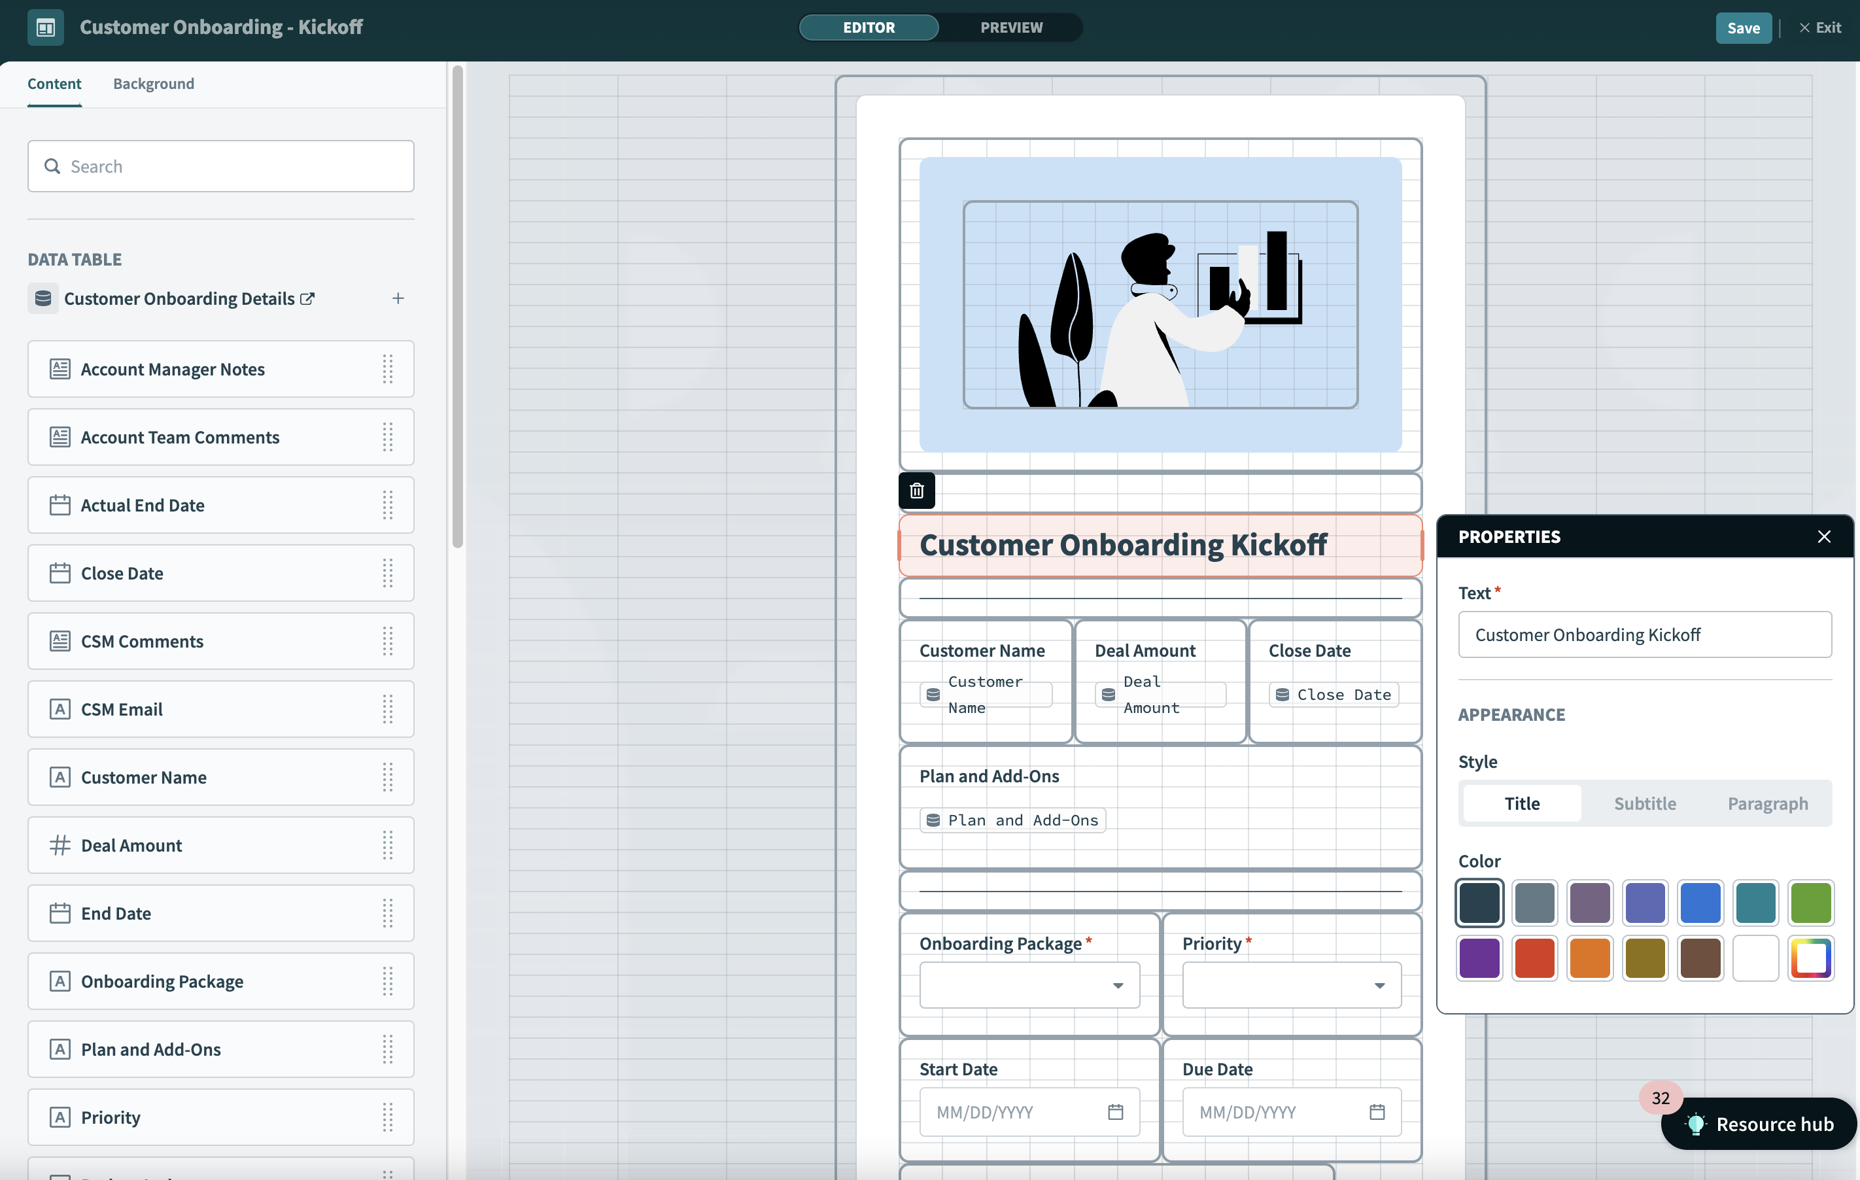This screenshot has width=1860, height=1180.
Task: Click Exit in the top bar
Action: point(1820,28)
